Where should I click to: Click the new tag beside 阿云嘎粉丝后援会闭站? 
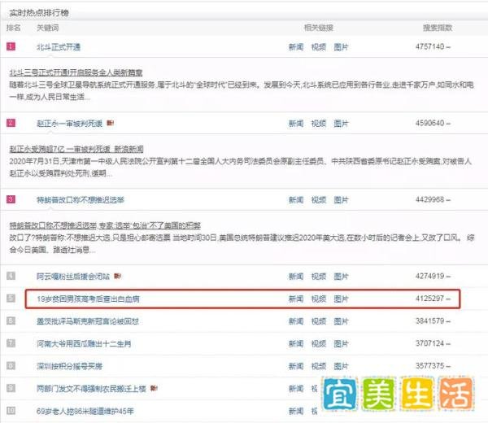tap(117, 276)
